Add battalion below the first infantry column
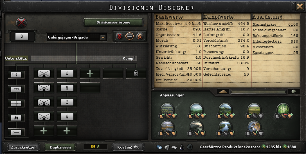306x154 pixels. click(44, 131)
